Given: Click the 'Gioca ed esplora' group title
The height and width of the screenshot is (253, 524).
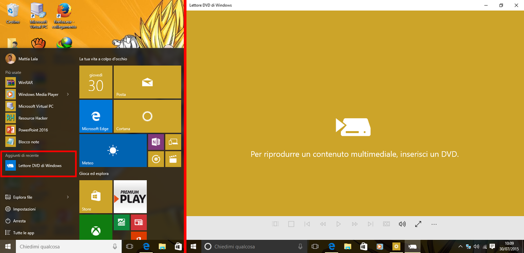Looking at the screenshot, I should [94, 173].
